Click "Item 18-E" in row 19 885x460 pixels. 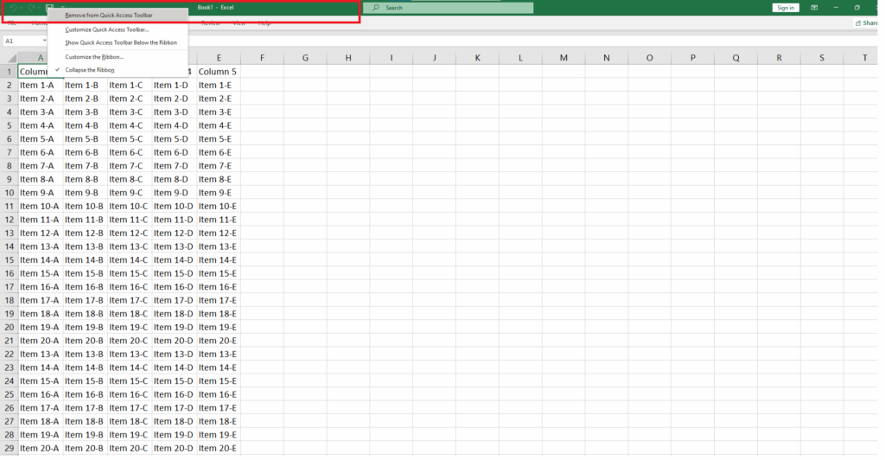click(217, 314)
